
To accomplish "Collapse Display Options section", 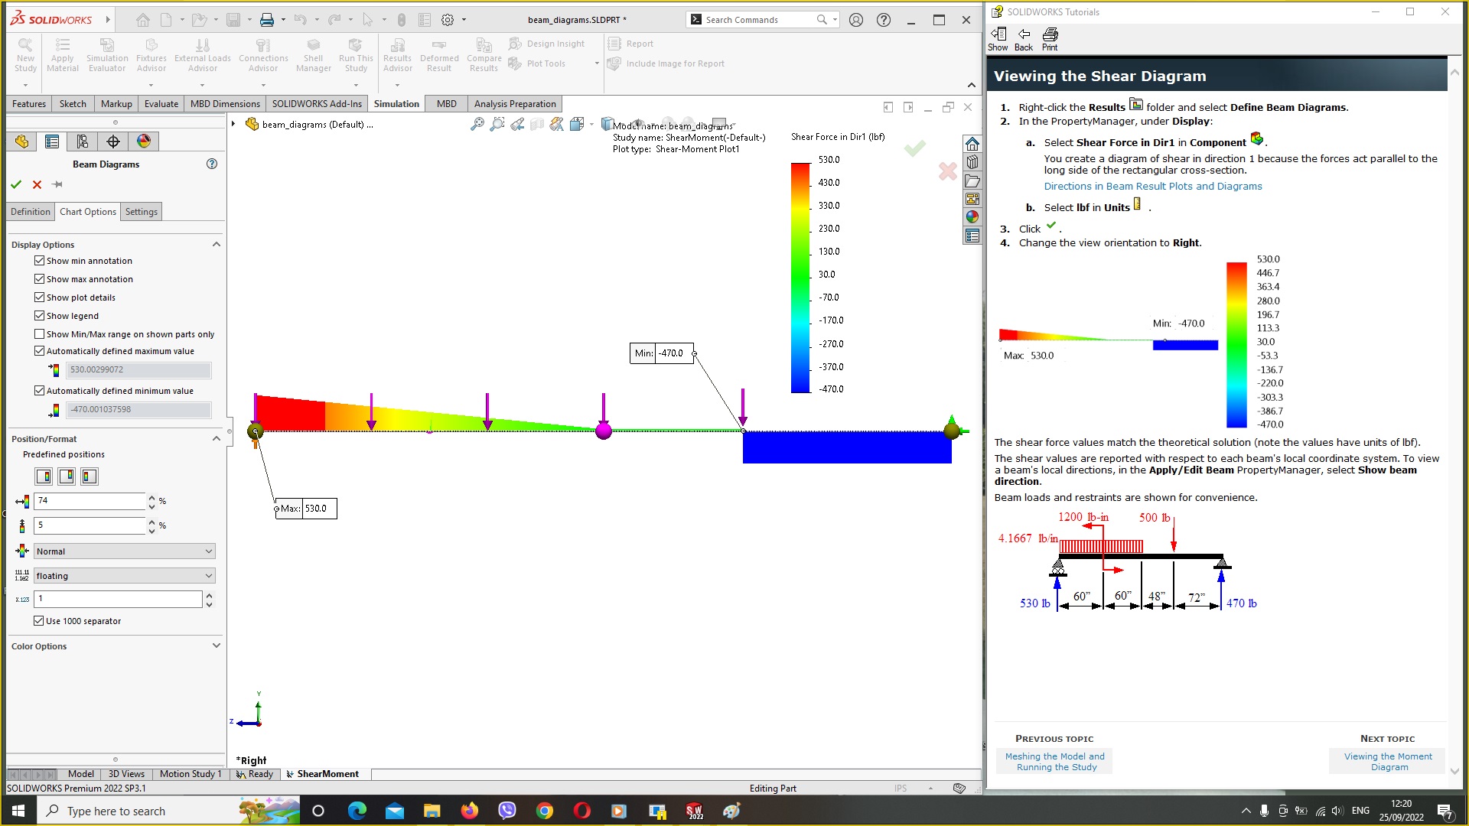I will pyautogui.click(x=216, y=245).
